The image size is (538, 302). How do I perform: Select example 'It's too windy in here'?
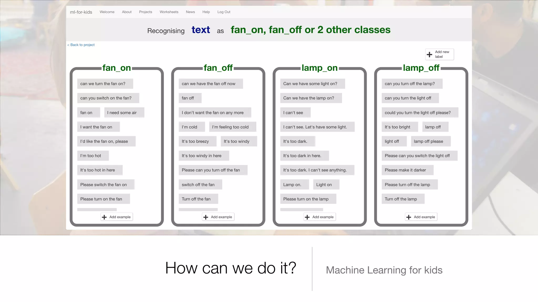[x=204, y=156]
